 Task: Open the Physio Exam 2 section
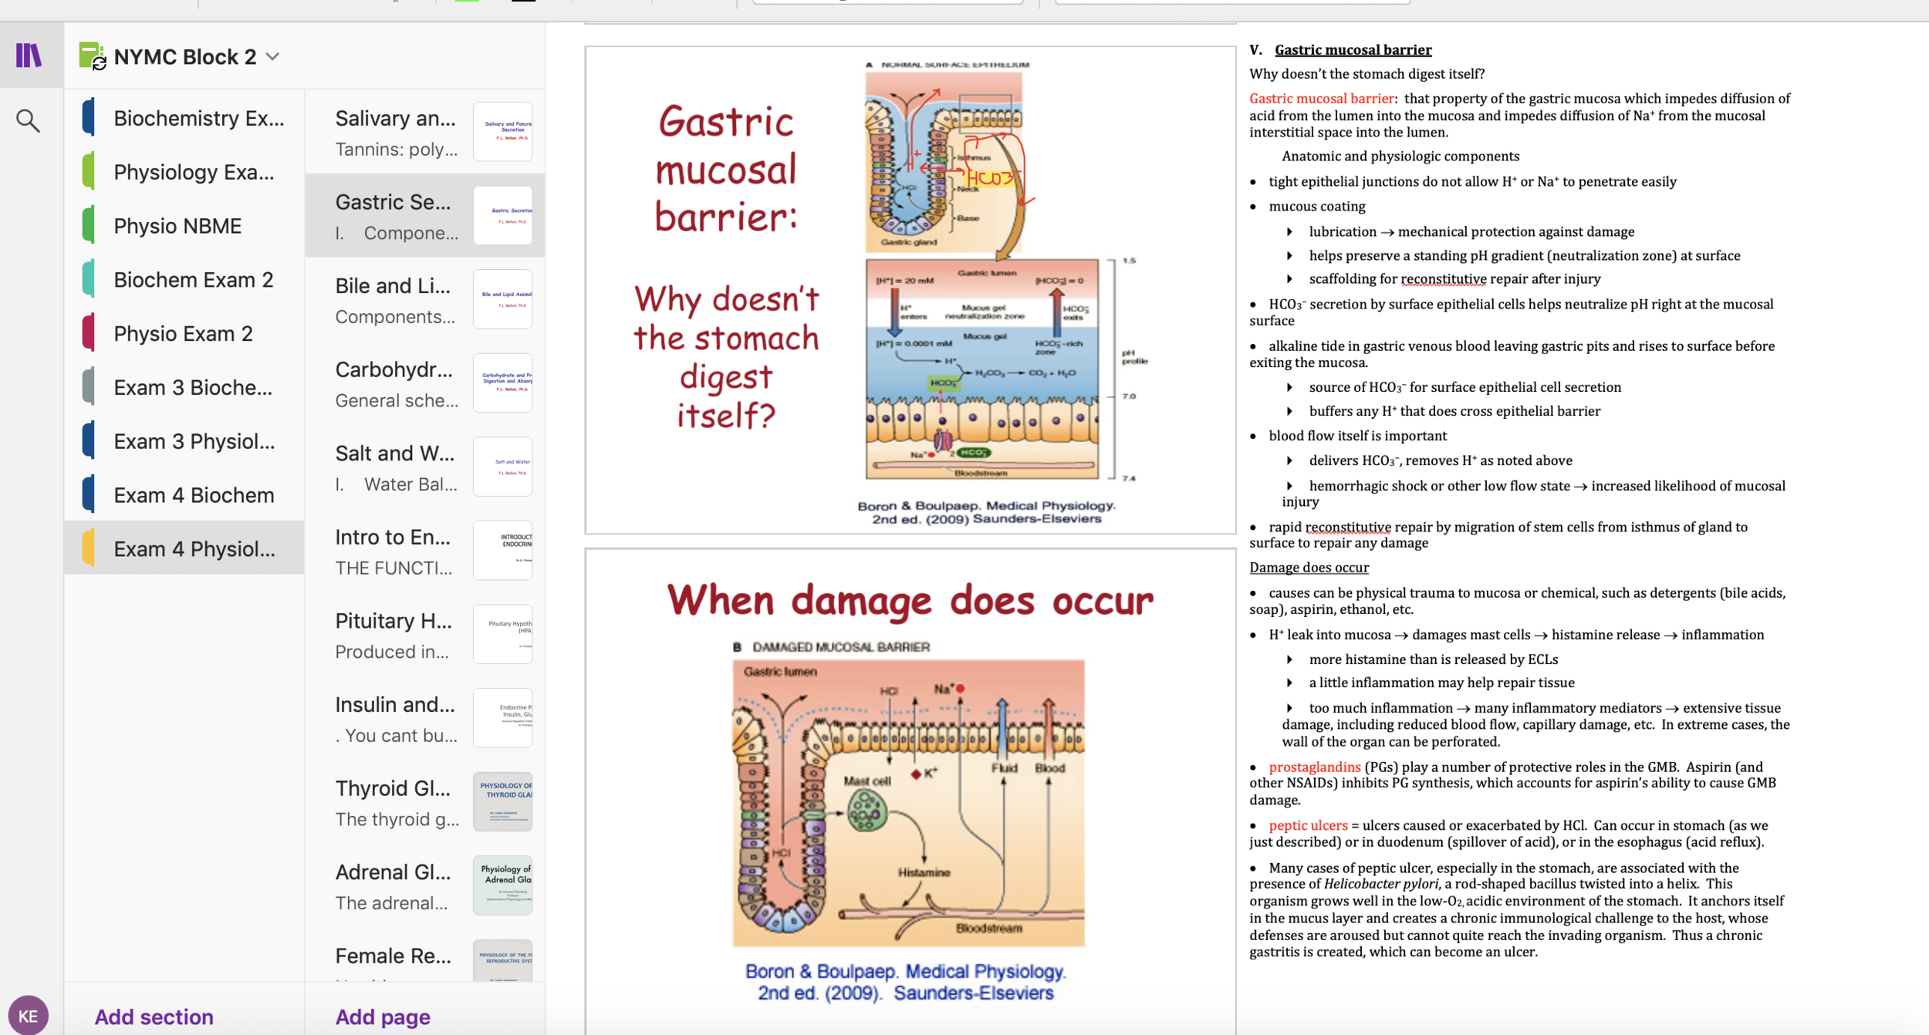tap(184, 333)
